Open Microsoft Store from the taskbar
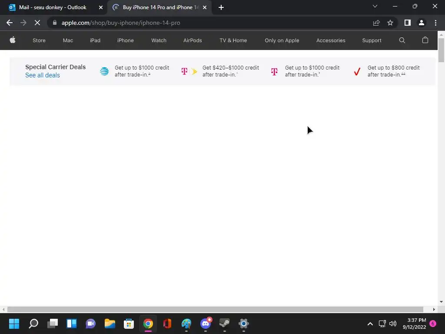The image size is (445, 334). (129, 324)
